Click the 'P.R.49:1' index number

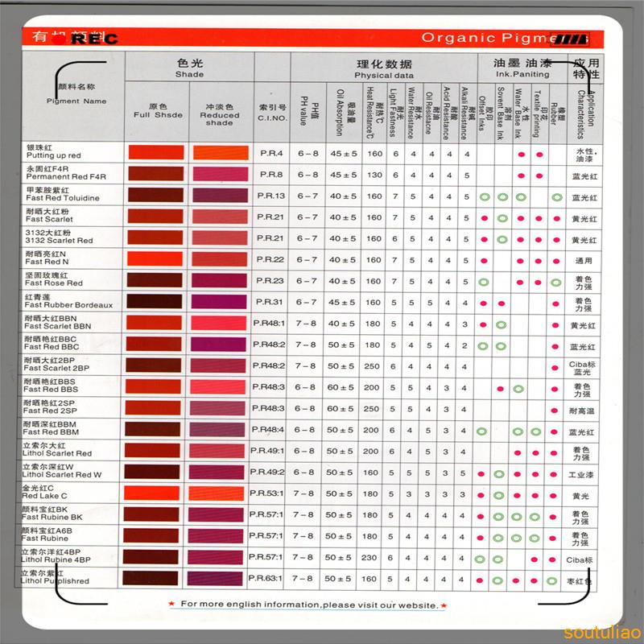point(267,451)
